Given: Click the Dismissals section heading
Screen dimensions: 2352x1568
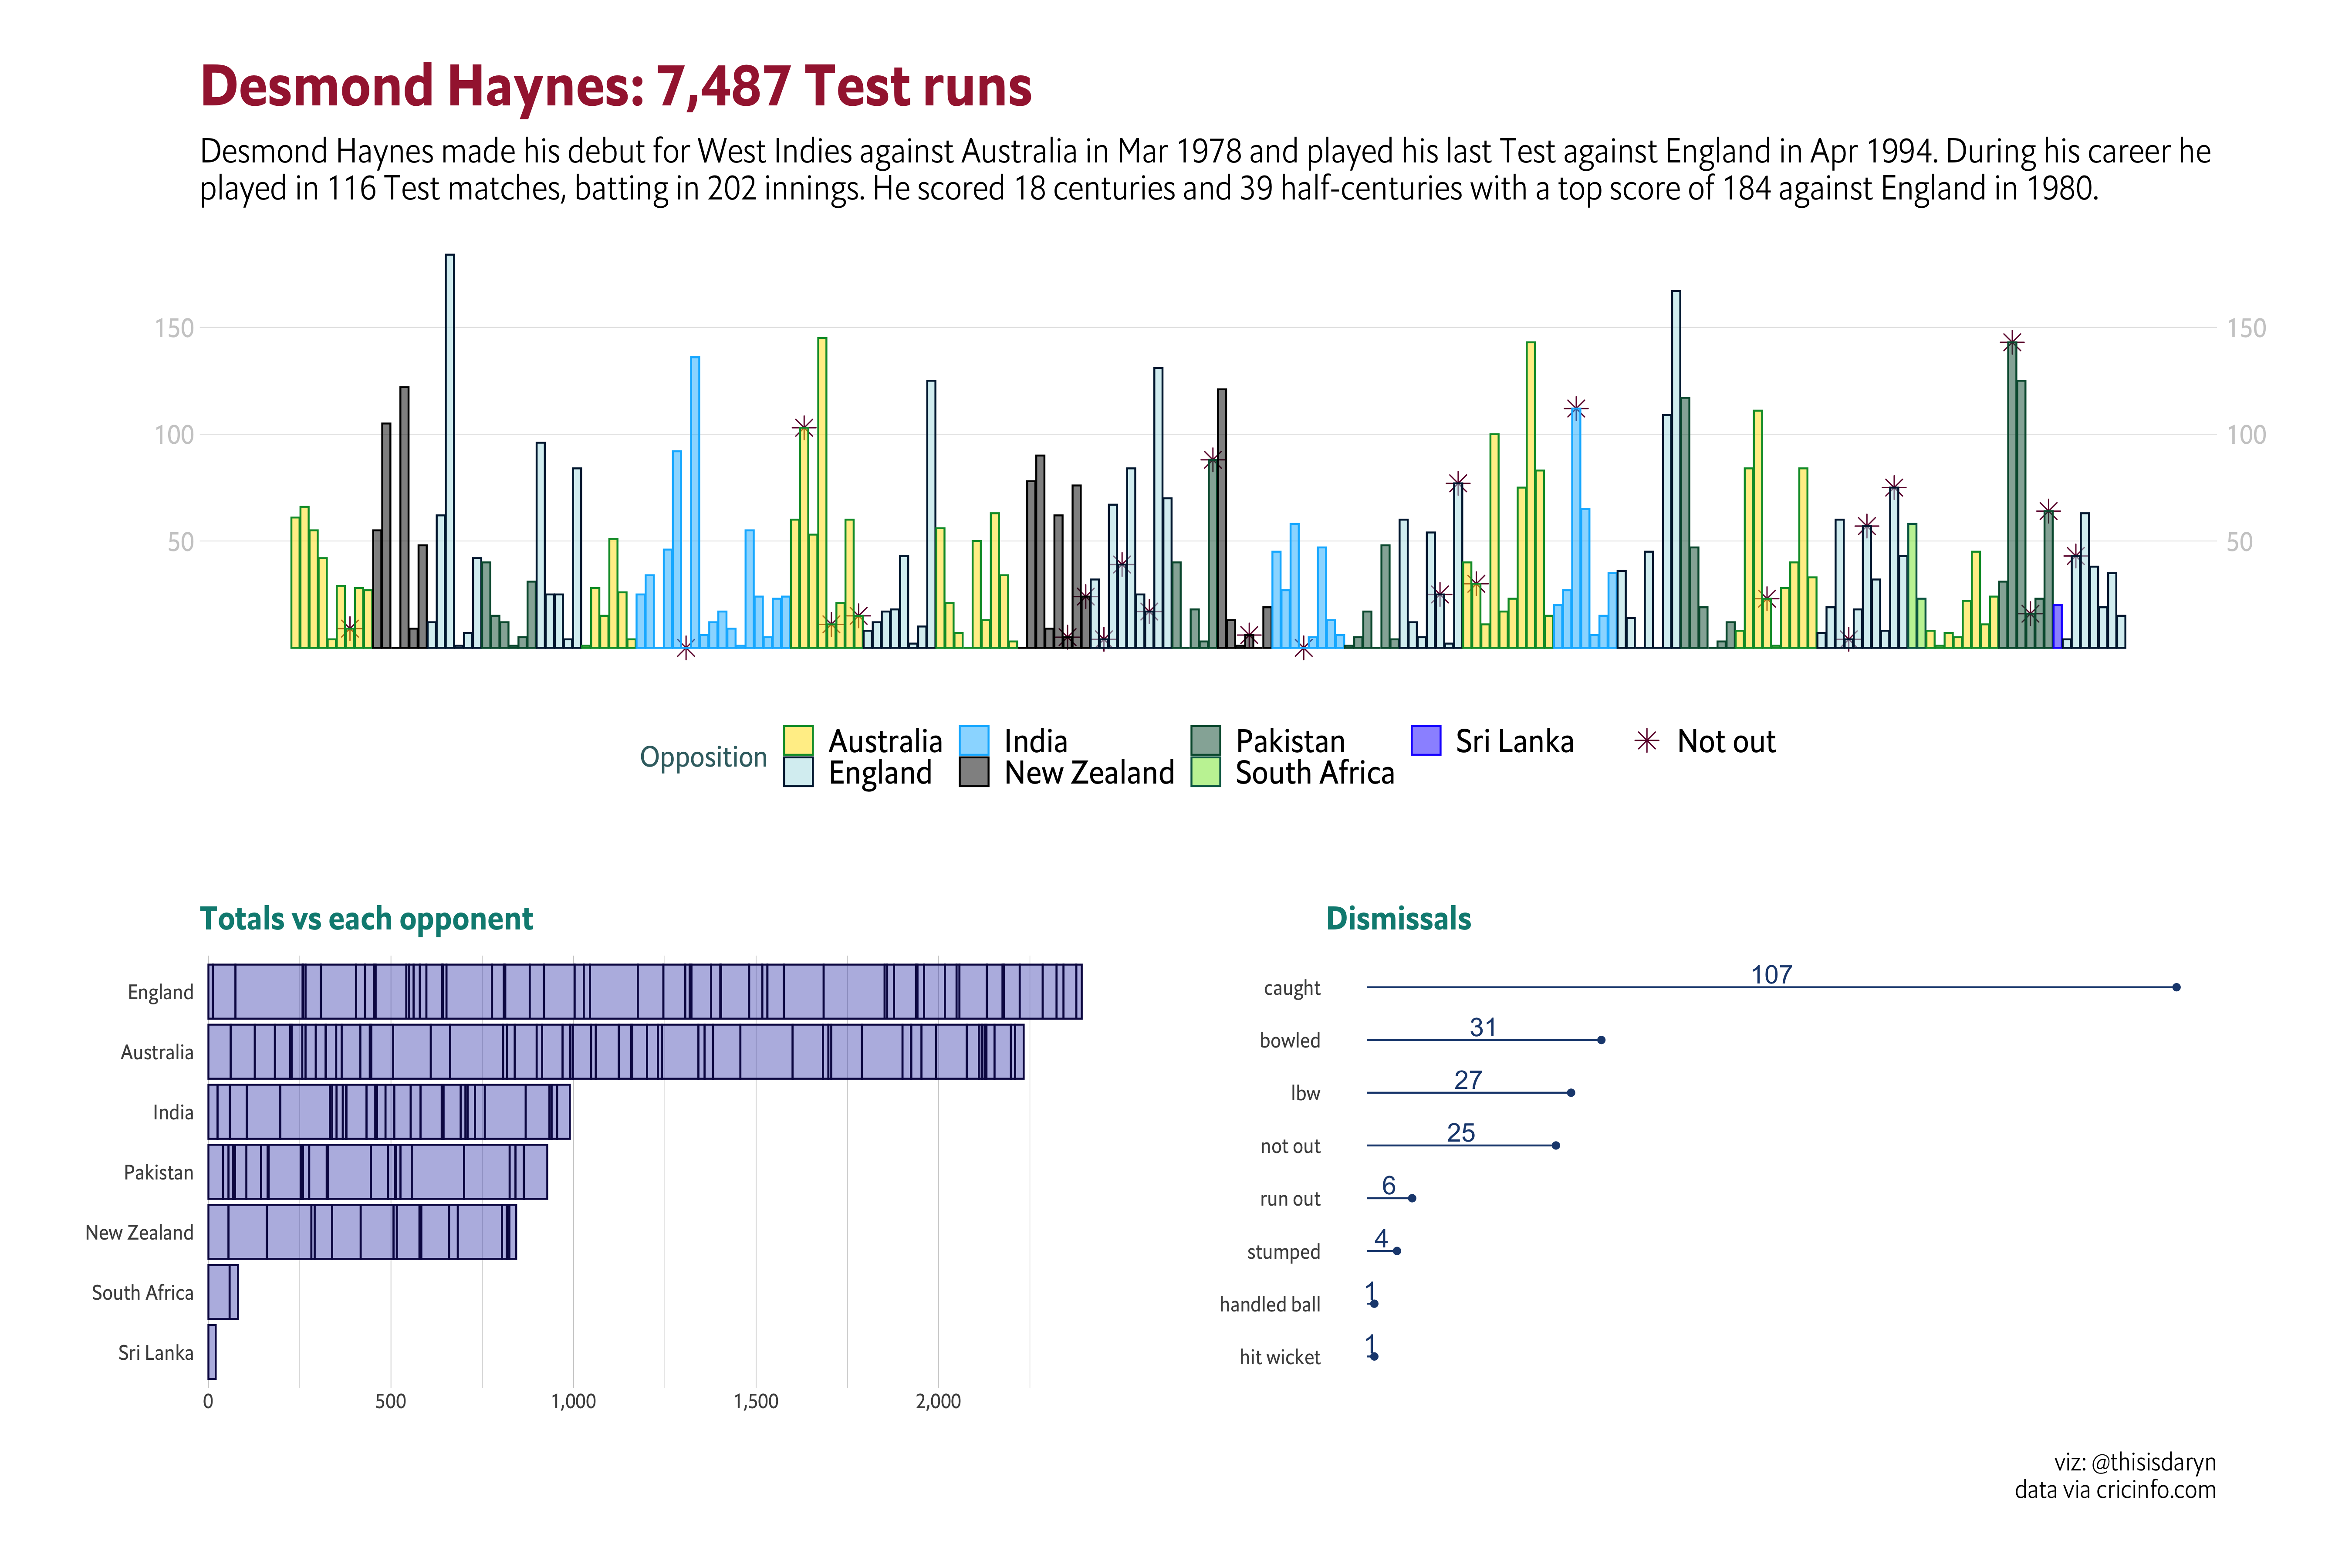Looking at the screenshot, I should pos(1398,919).
